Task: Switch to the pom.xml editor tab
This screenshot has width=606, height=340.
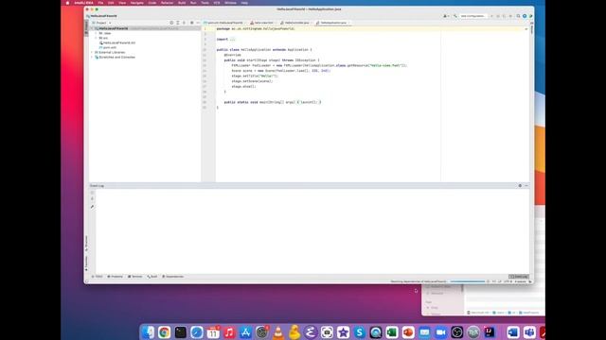Action: click(224, 23)
